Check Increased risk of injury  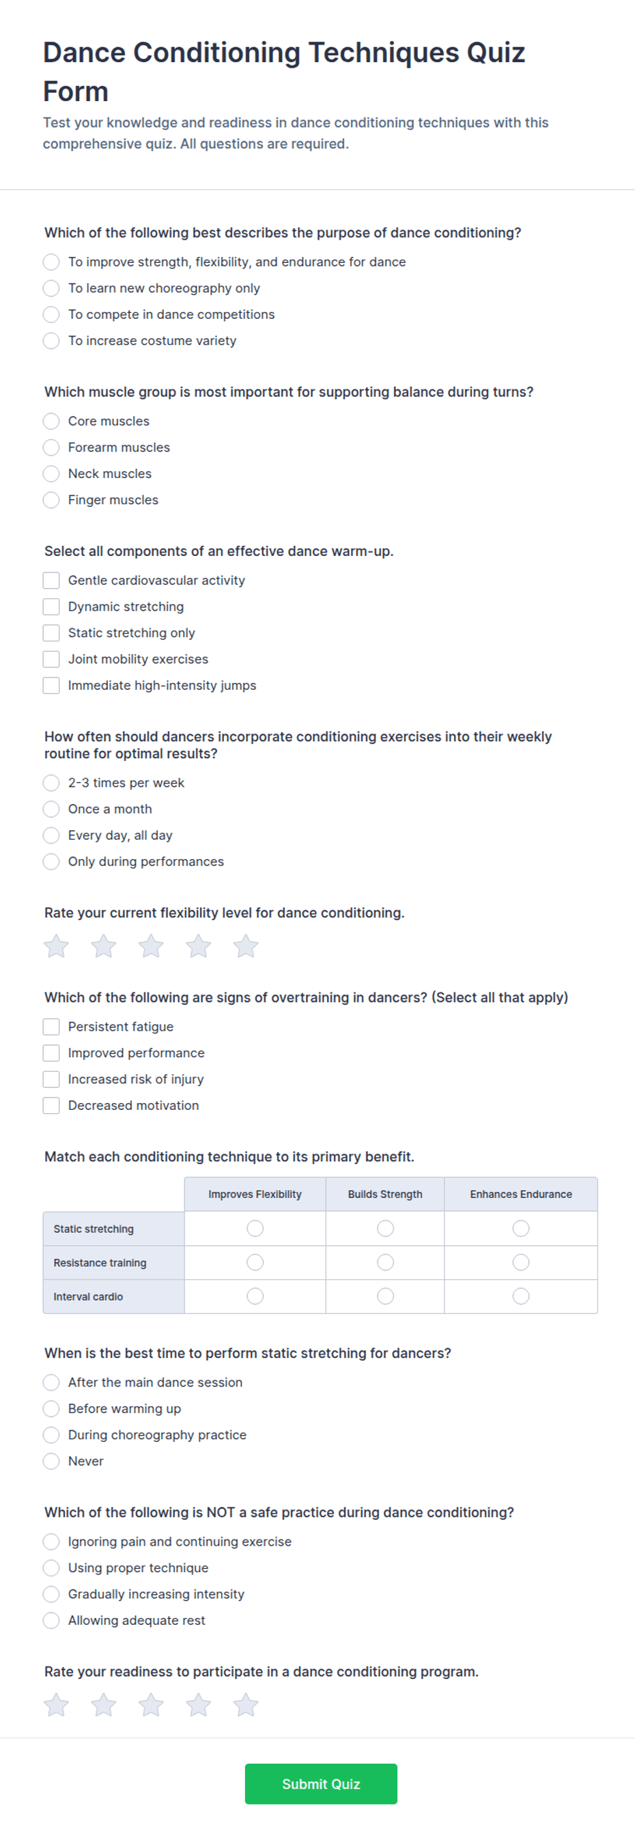(51, 1079)
